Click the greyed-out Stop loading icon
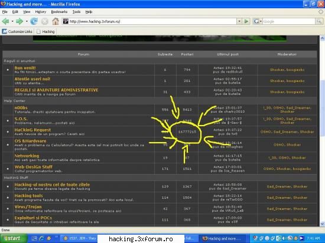Screen dimensions: 325x243 [44, 21]
